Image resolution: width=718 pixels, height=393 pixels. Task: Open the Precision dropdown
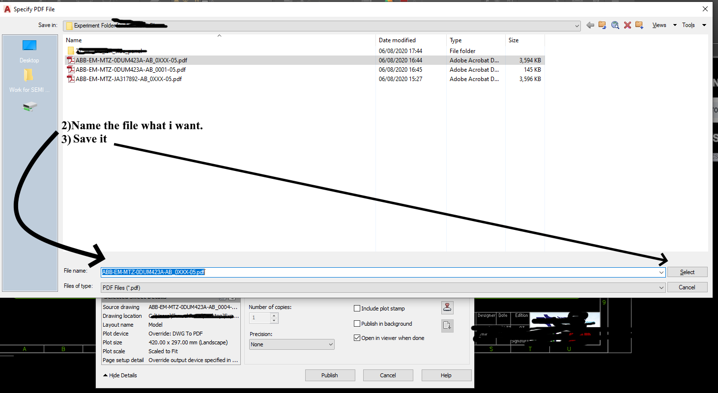point(329,344)
